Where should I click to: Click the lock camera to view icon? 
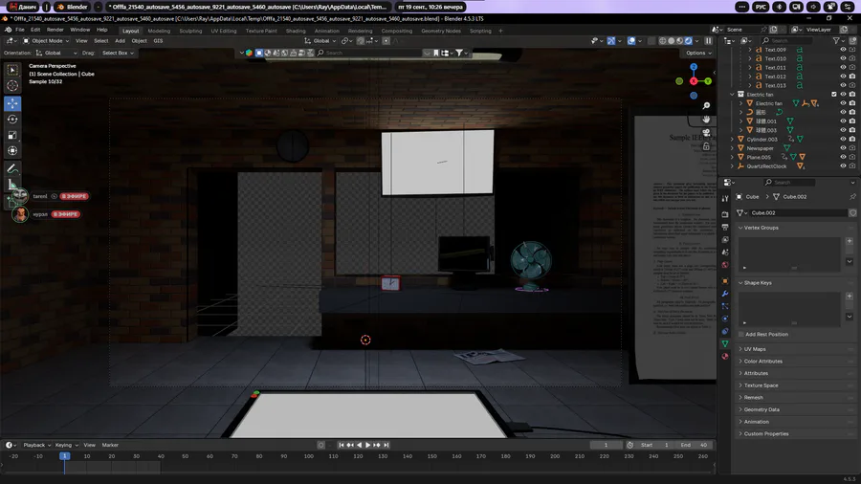[706, 146]
